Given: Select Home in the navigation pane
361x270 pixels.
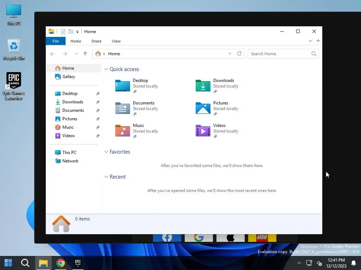Looking at the screenshot, I should 74,68.
